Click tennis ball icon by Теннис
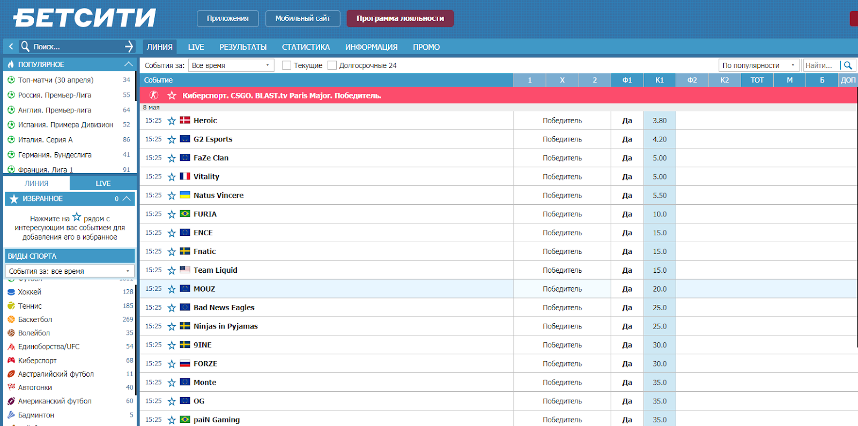This screenshot has width=858, height=426. (11, 306)
